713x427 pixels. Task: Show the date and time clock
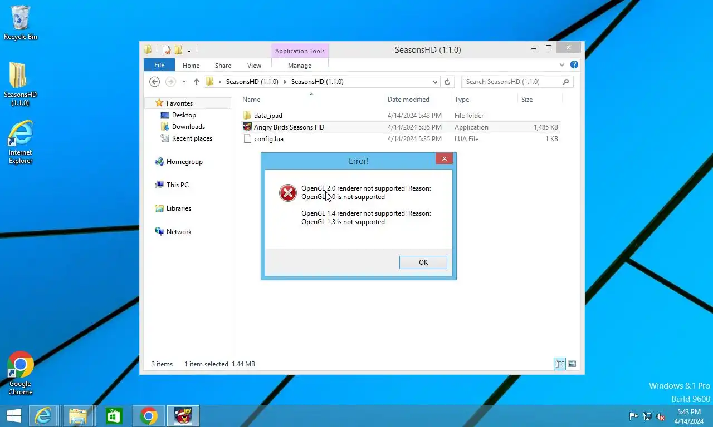(x=688, y=416)
